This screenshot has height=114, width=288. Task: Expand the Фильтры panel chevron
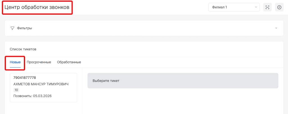pos(276,28)
